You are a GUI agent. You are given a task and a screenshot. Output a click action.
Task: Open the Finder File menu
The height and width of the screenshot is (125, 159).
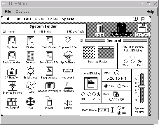click(x=17, y=19)
